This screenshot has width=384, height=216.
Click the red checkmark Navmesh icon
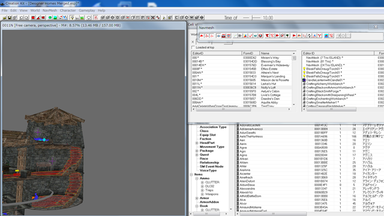(250, 36)
